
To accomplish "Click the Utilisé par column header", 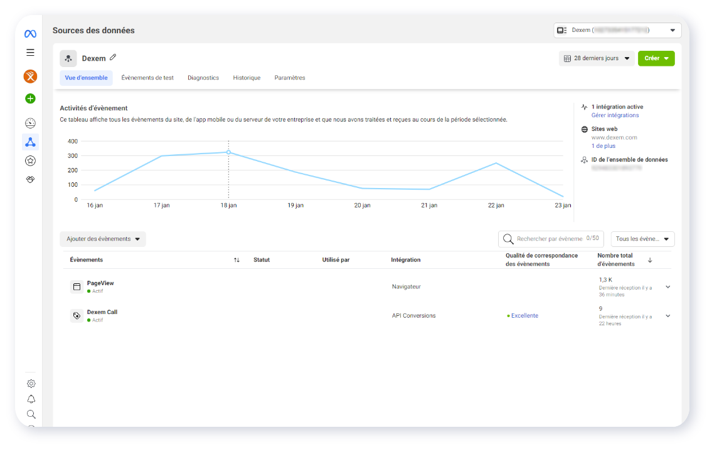I will [336, 260].
